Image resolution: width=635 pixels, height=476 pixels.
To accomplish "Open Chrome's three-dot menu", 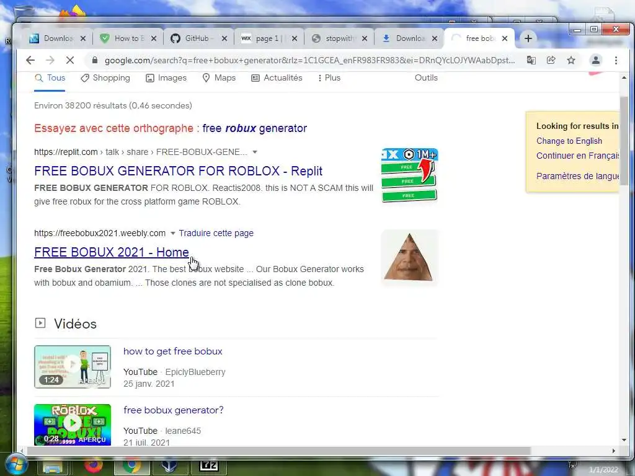I will click(616, 60).
